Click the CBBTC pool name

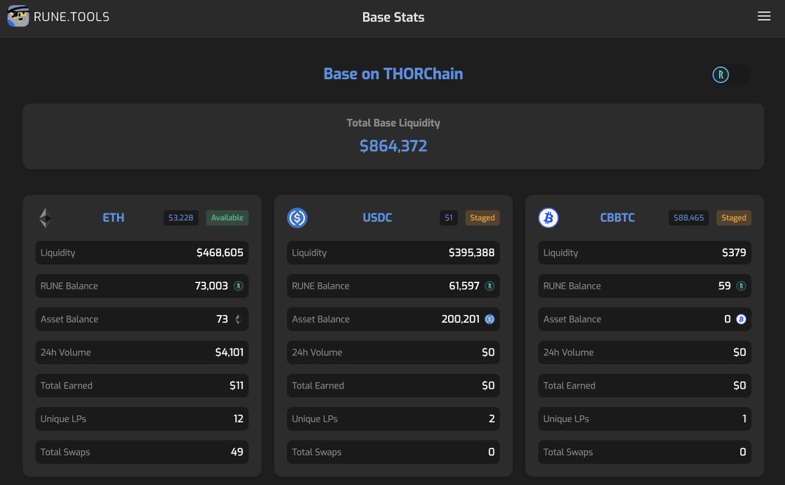(x=618, y=218)
